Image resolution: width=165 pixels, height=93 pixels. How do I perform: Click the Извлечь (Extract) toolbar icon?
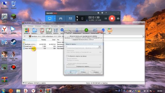click(35, 31)
